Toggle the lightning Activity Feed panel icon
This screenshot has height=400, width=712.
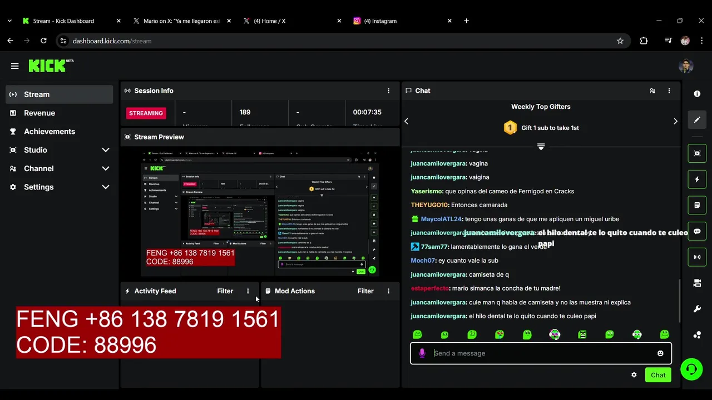(x=697, y=179)
